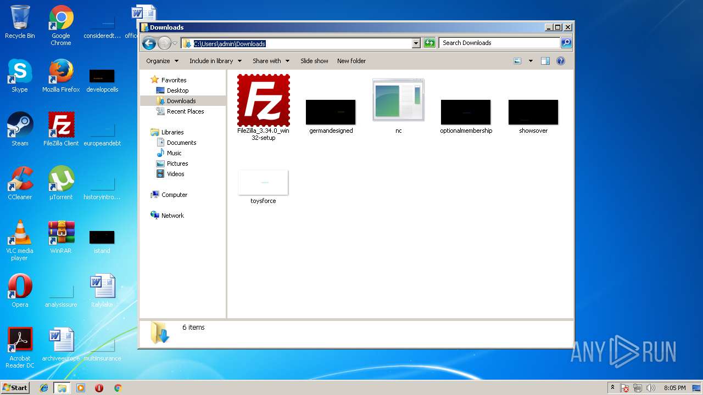Select the europeandebt desktop file

[102, 134]
